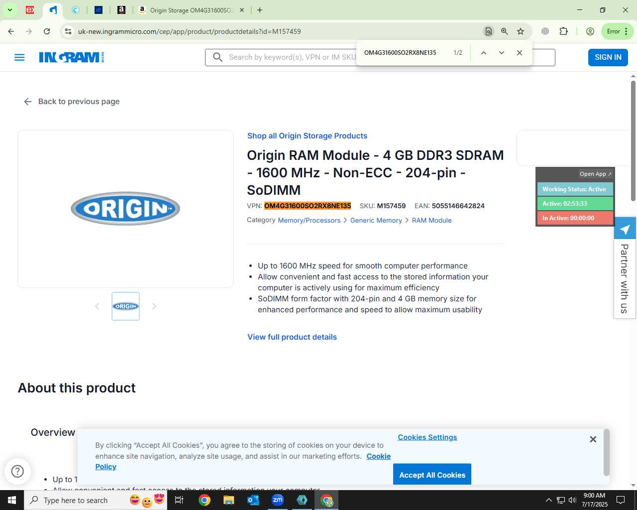Open File Explorer from taskbar
This screenshot has height=510, width=637.
coord(228,500)
